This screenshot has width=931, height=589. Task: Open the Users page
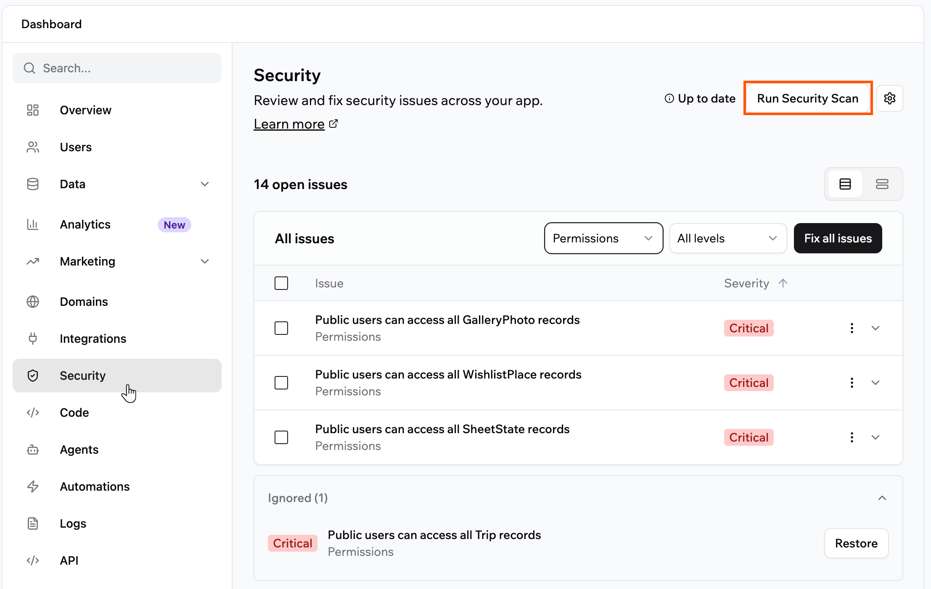117,147
